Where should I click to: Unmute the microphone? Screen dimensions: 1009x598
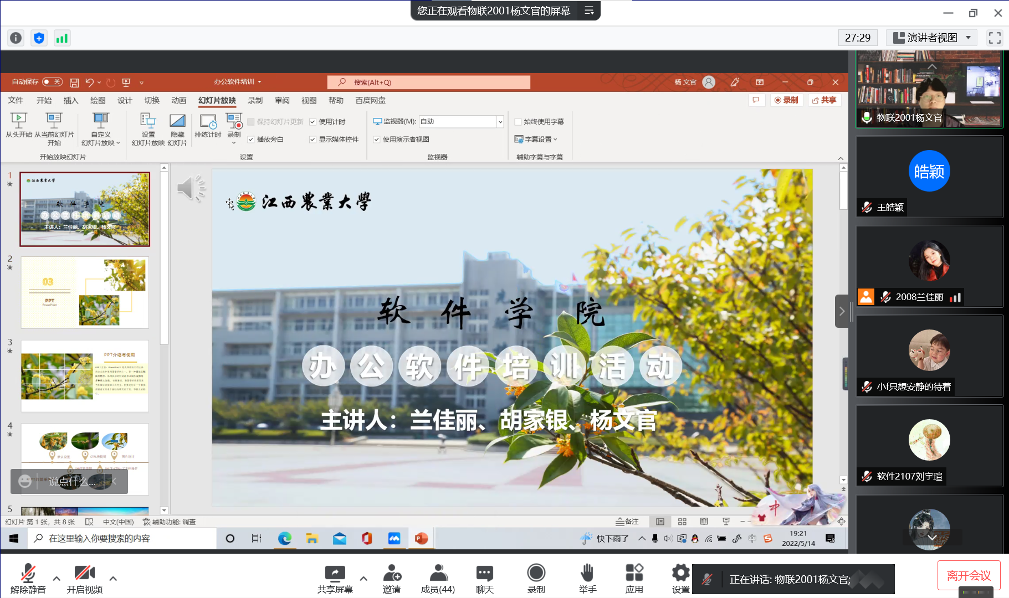(x=28, y=573)
